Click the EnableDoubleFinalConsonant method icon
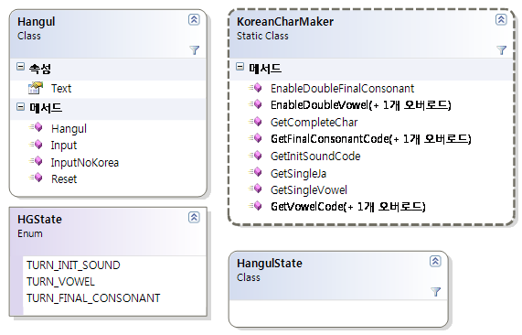The height and width of the screenshot is (335, 522). click(x=255, y=87)
